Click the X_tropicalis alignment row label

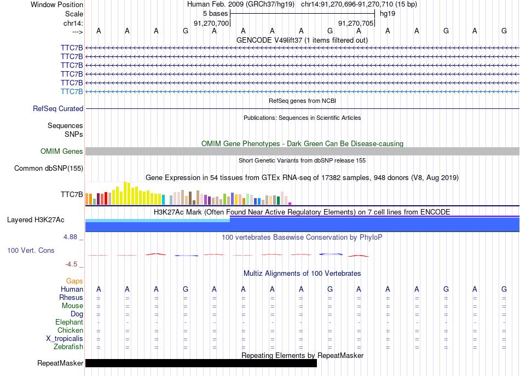pyautogui.click(x=65, y=339)
